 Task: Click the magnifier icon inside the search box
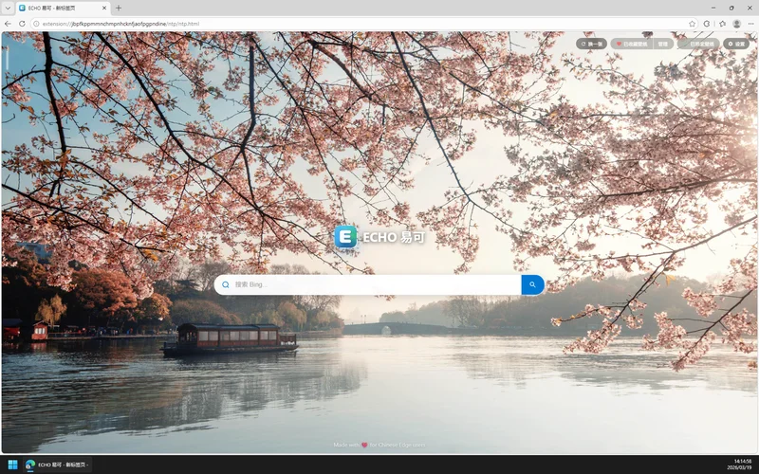point(226,284)
